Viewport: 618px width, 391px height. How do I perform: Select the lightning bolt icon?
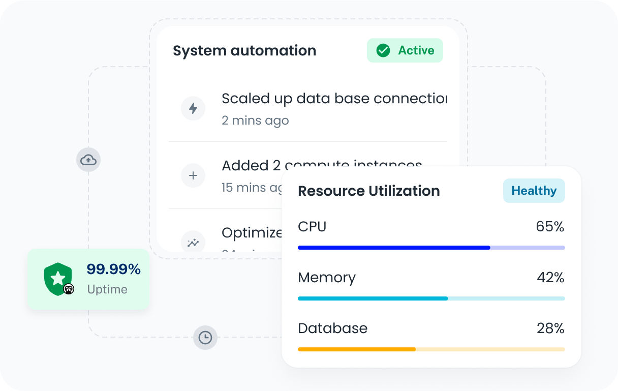pos(193,108)
